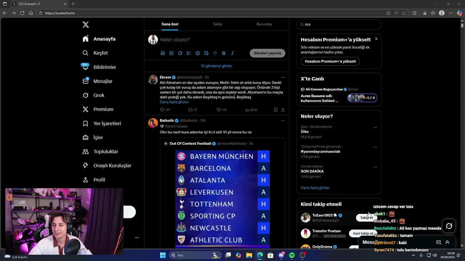
Task: Open quoted Out Of Context Football post
Action: (222, 193)
